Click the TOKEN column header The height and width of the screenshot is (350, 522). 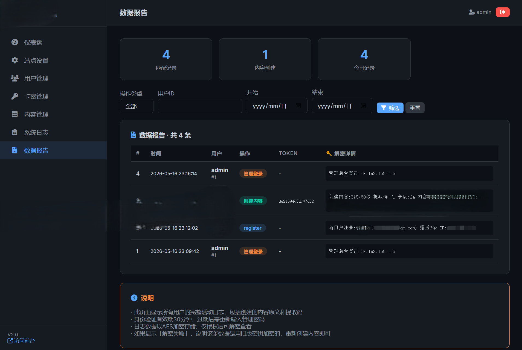pos(288,153)
